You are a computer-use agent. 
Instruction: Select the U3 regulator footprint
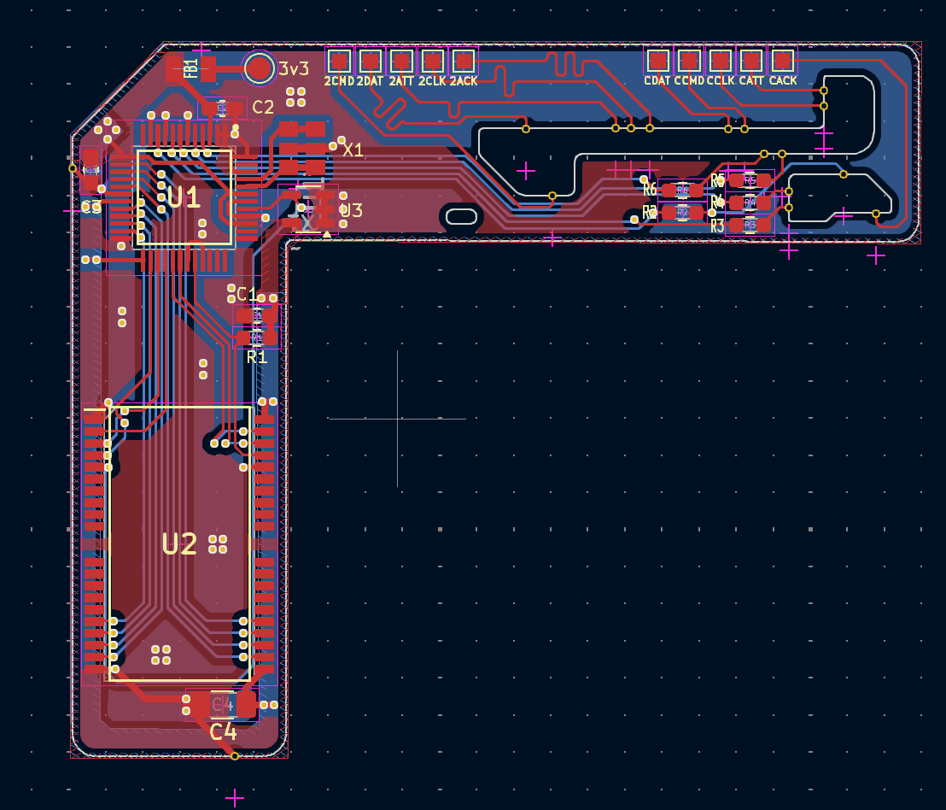point(309,209)
